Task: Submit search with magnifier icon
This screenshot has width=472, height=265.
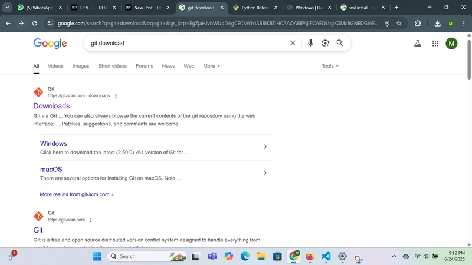Action: pos(340,43)
